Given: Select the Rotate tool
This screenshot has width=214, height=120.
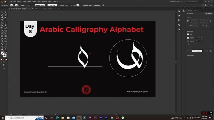Looking at the screenshot, I should coord(2,28).
